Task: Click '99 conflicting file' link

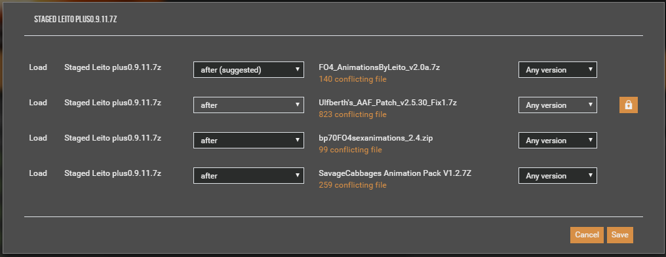Action: coord(351,150)
